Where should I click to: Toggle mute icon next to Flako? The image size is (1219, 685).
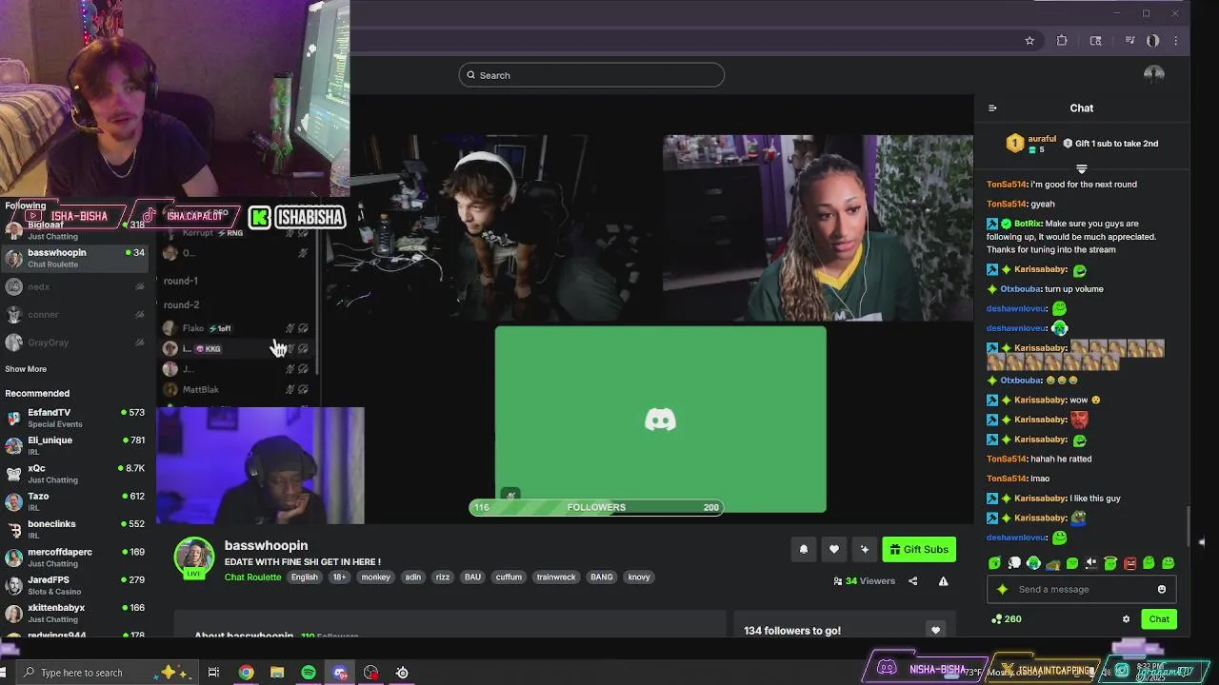tap(290, 328)
